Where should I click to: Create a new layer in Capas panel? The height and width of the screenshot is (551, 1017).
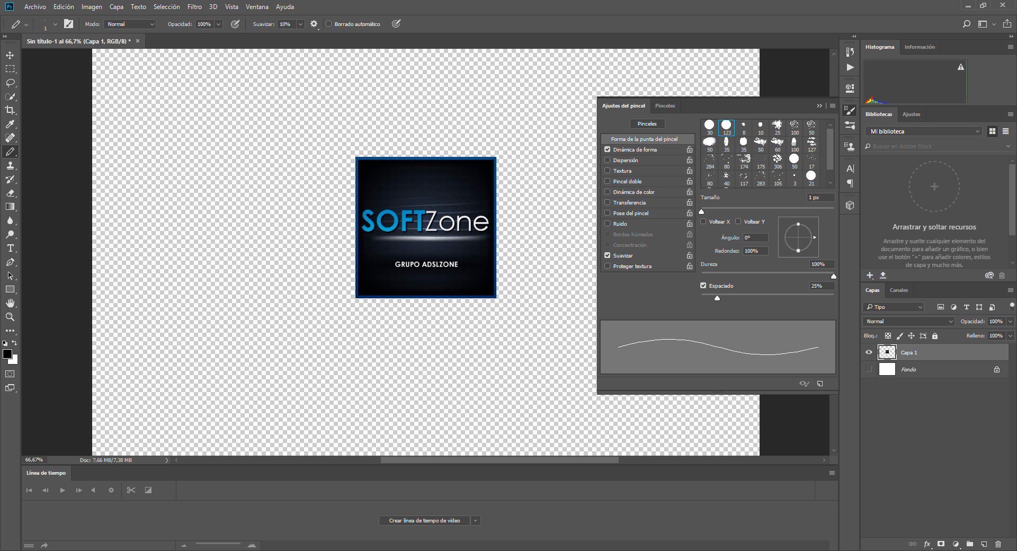point(984,544)
